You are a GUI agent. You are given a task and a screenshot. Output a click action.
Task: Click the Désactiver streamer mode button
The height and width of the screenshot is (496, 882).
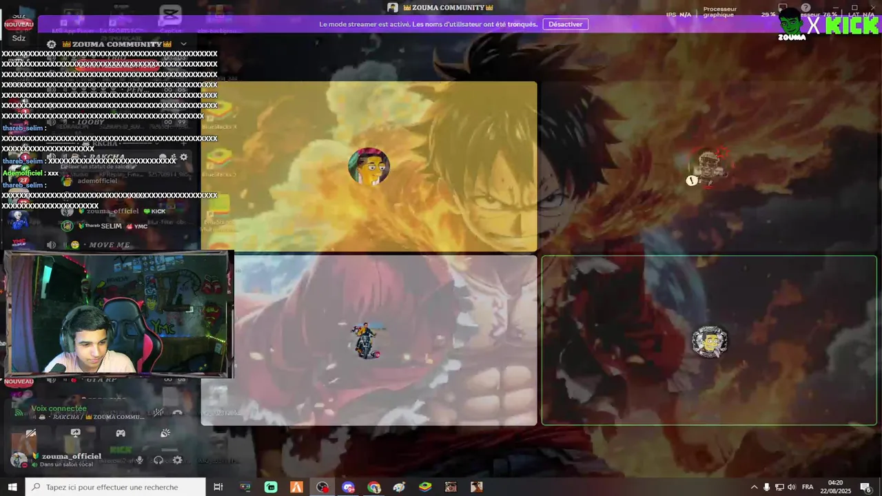pos(565,24)
